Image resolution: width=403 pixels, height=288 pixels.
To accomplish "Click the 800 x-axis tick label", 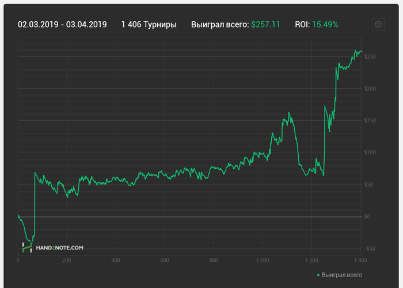I will click(x=214, y=260).
